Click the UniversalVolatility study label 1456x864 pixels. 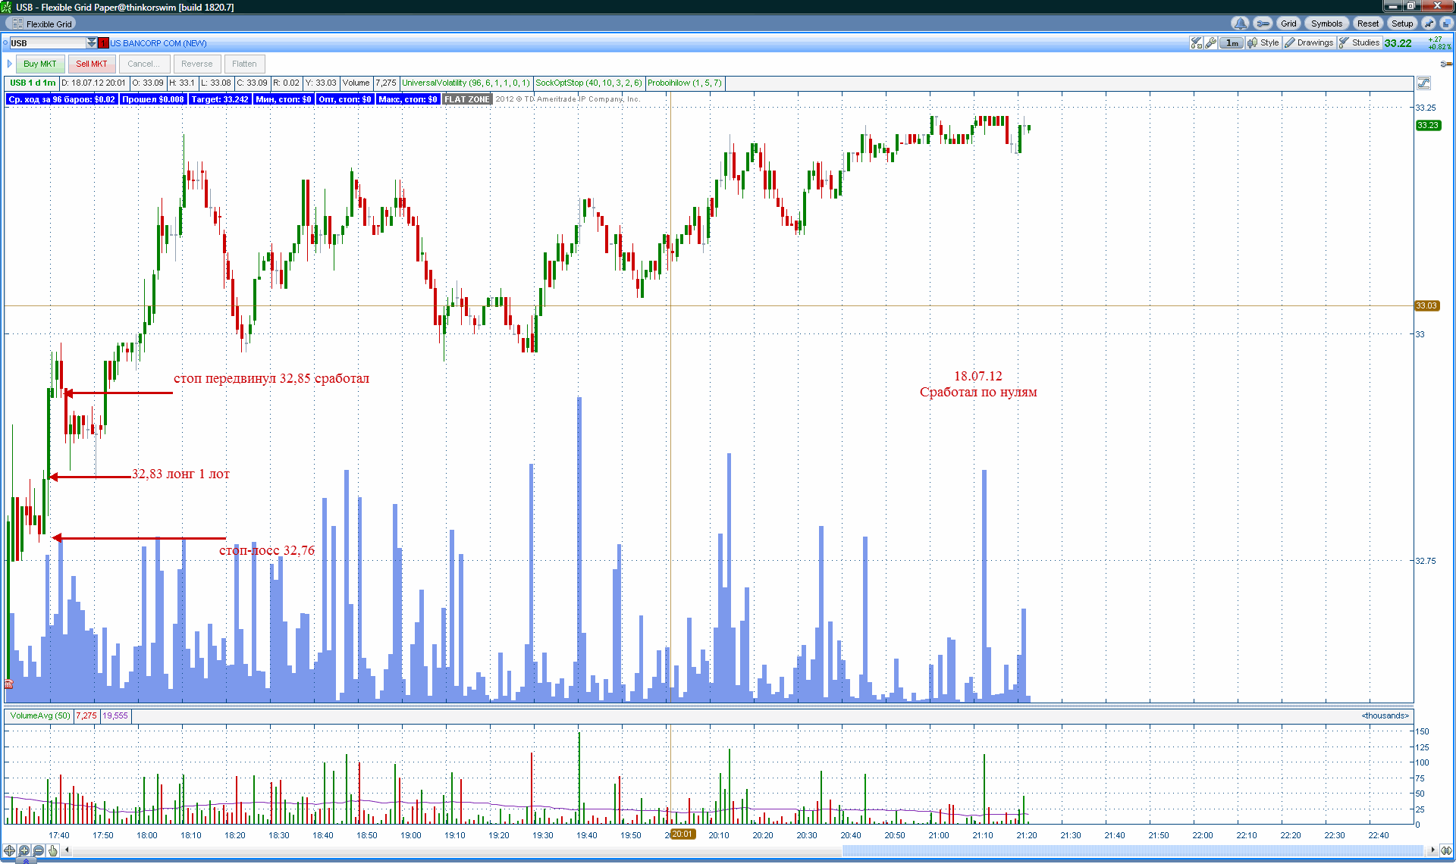[466, 83]
